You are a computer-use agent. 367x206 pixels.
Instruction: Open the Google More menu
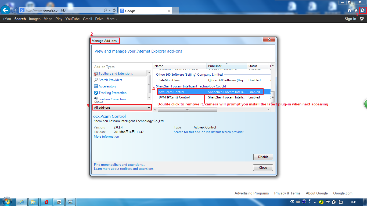click(x=112, y=19)
